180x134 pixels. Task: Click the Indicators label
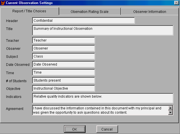tap(14, 97)
